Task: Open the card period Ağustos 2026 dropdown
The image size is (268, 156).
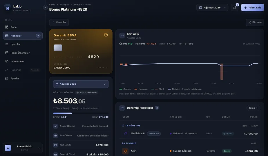Action: point(81,84)
